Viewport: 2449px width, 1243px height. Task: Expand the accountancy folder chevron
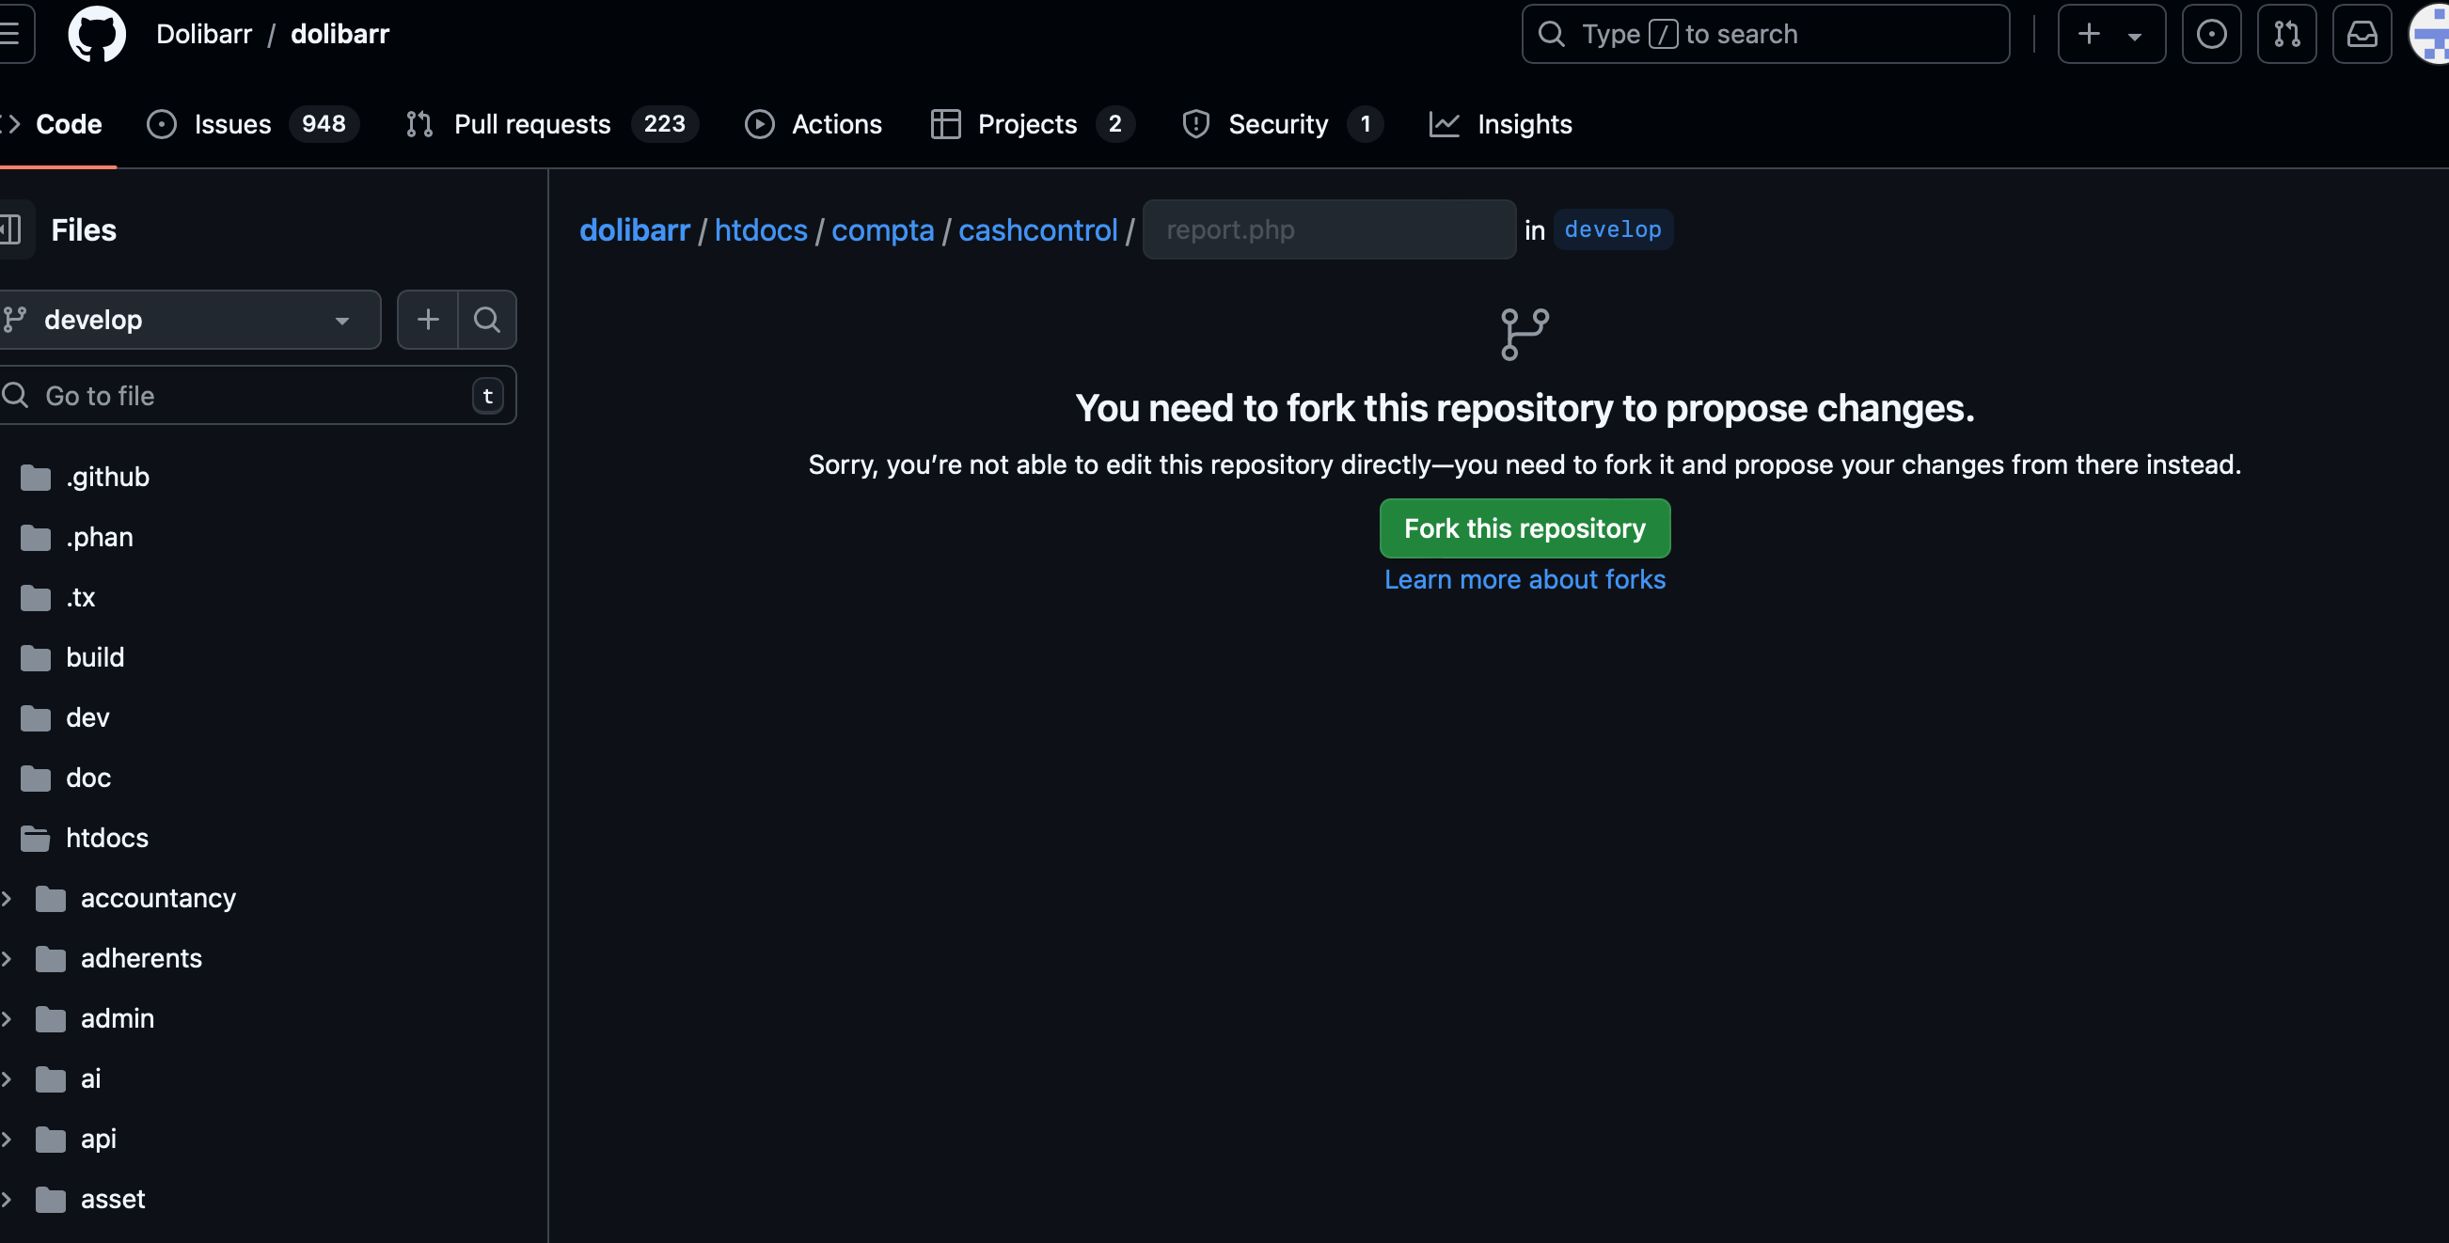(7, 899)
